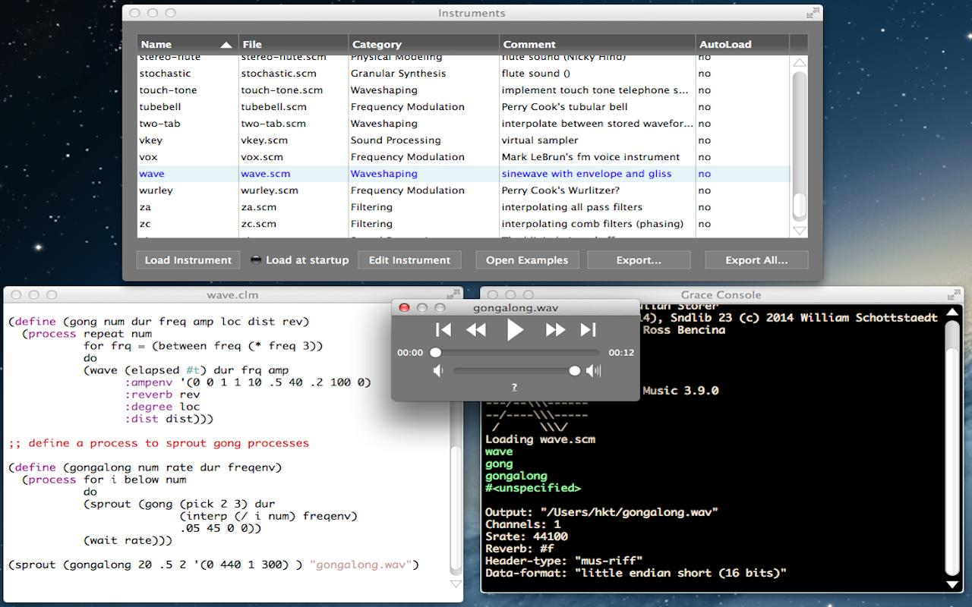Adjust the volume slider knob
Image resolution: width=972 pixels, height=607 pixels.
click(574, 371)
